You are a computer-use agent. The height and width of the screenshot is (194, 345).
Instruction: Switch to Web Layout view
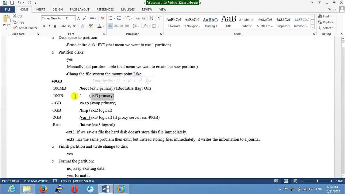click(x=295, y=181)
